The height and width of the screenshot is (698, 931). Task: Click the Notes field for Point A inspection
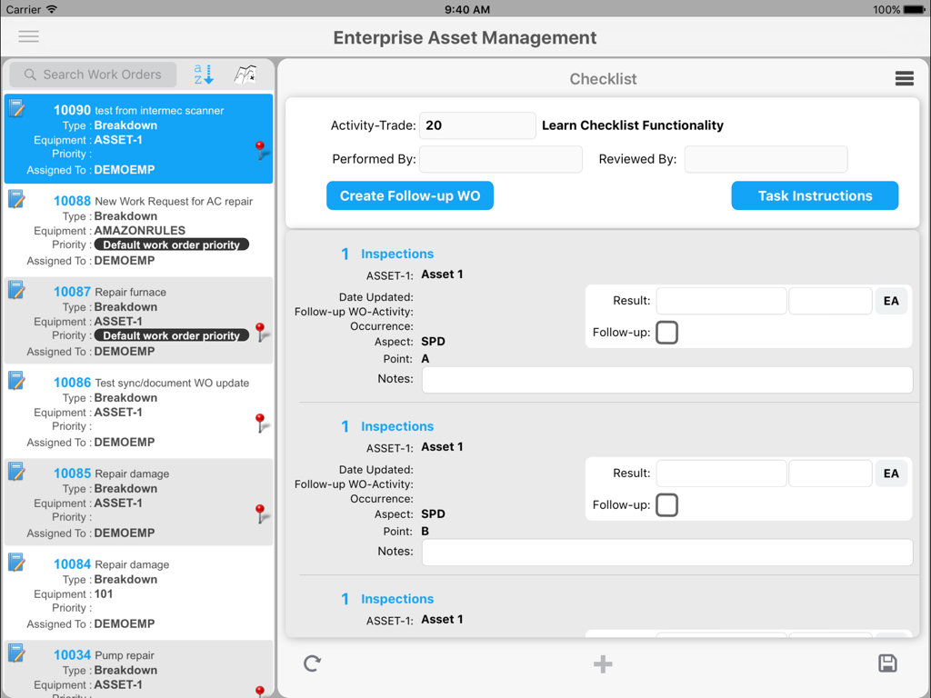point(668,379)
